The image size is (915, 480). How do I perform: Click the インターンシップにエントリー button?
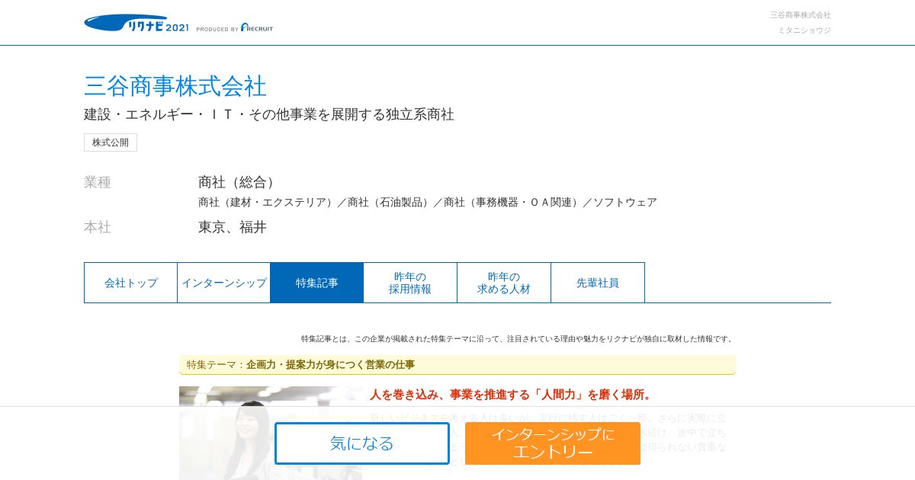tap(553, 443)
